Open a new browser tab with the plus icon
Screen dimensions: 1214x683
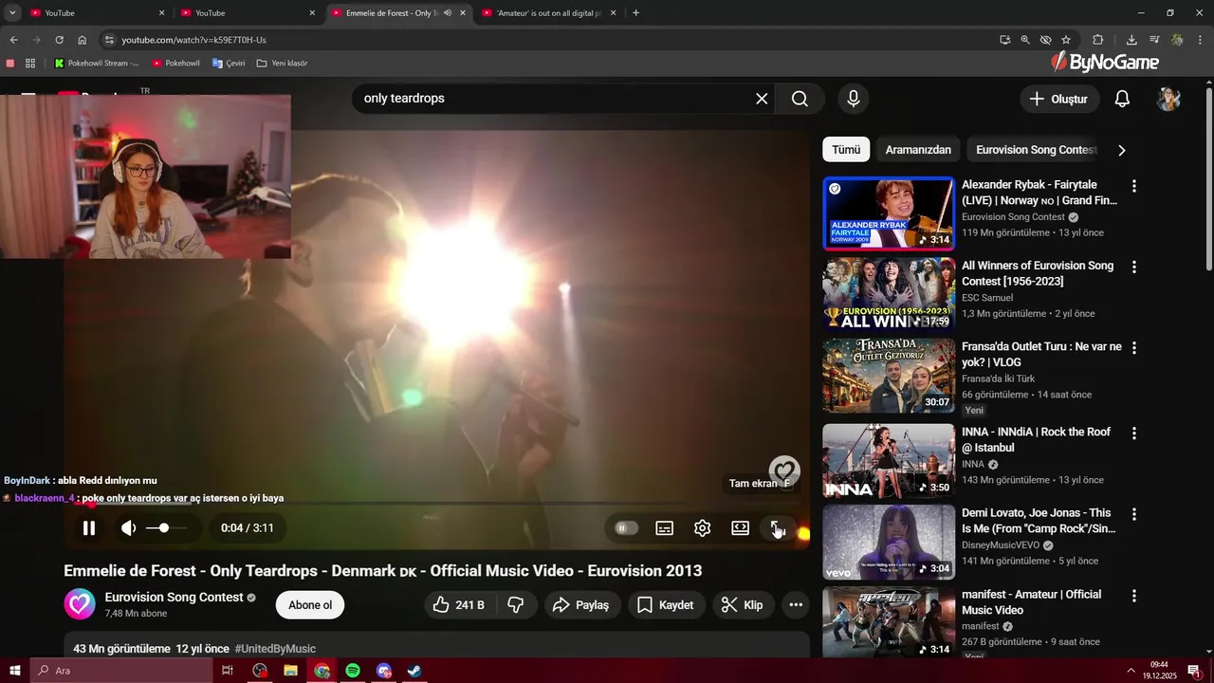point(635,13)
